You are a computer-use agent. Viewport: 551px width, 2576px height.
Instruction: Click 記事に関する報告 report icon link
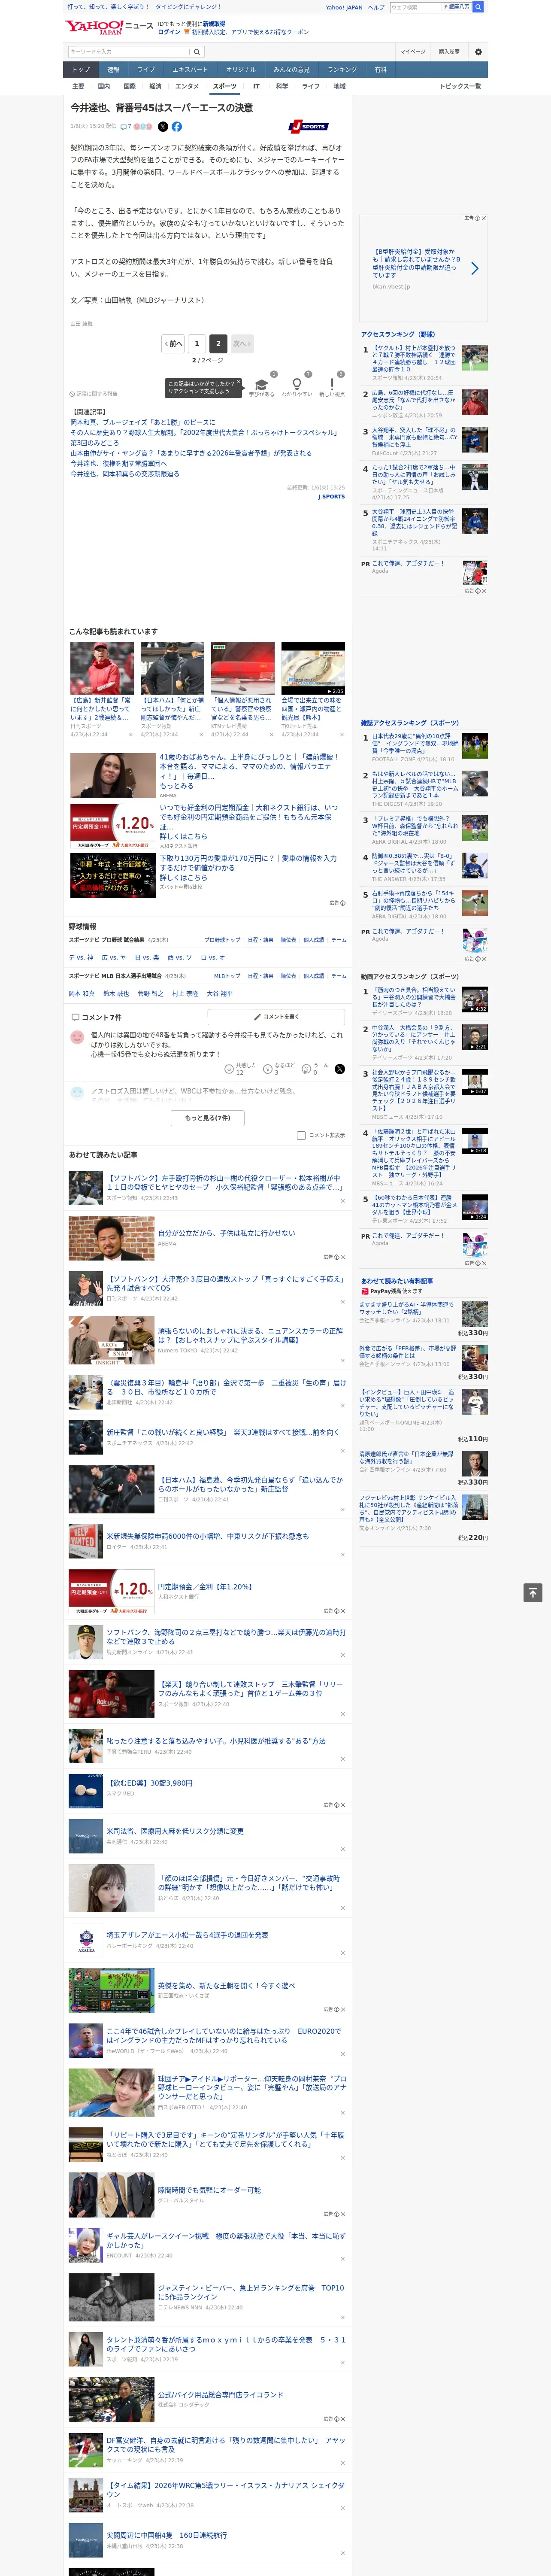(x=93, y=394)
